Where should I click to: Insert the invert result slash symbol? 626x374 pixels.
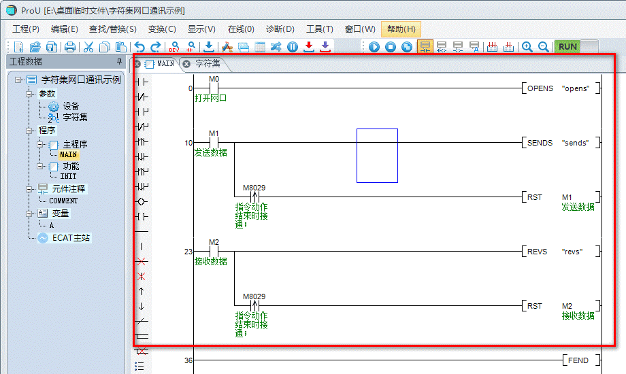point(142,322)
